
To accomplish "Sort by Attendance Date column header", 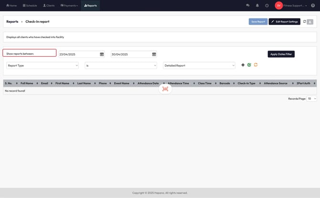I will (x=148, y=83).
